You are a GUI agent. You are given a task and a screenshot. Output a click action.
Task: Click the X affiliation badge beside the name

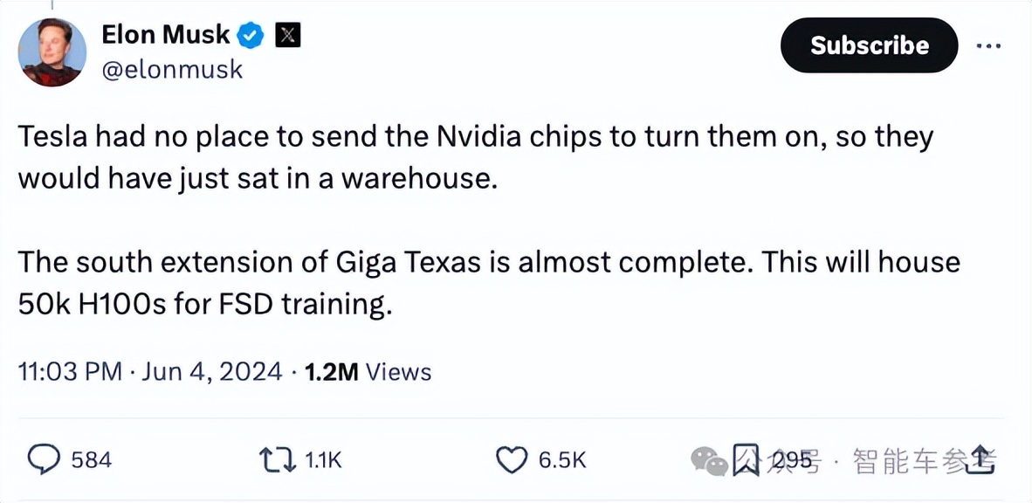click(288, 35)
